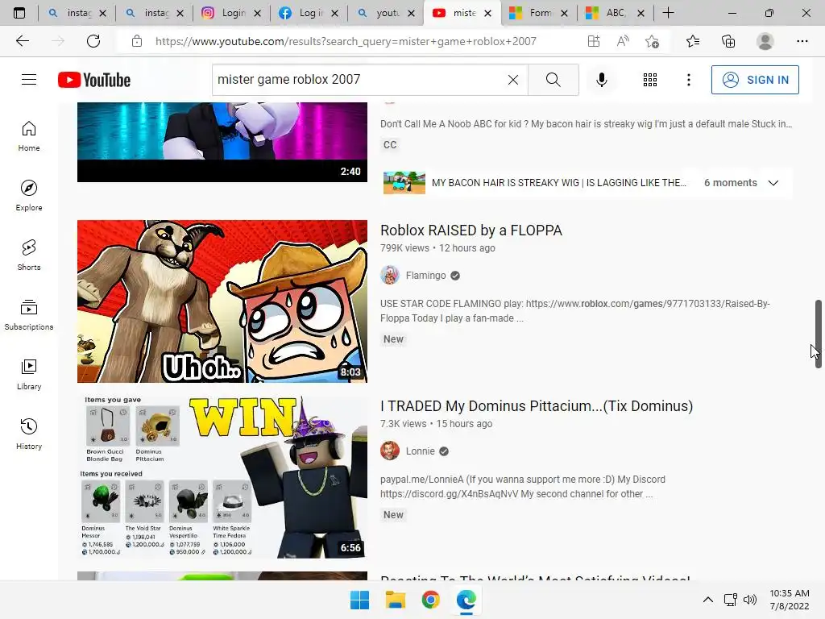825x619 pixels.
Task: Click the browser address bar URL
Action: pyautogui.click(x=346, y=41)
